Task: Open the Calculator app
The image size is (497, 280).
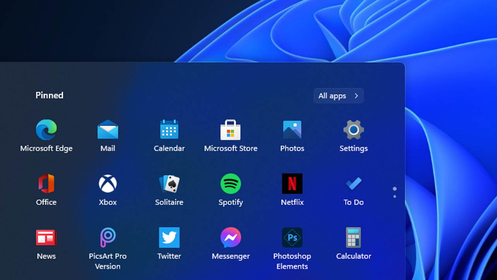Action: (x=353, y=238)
